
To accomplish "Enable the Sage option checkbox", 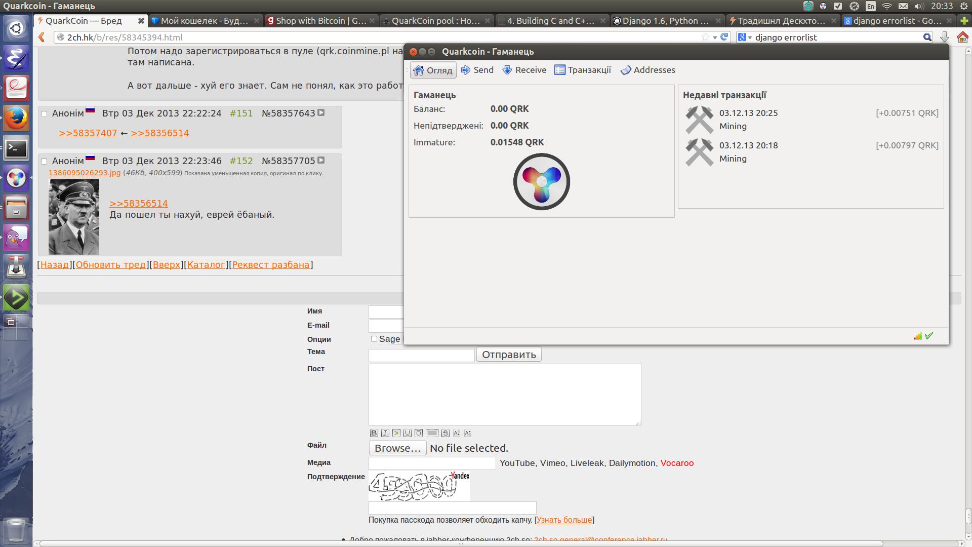I will tap(374, 339).
